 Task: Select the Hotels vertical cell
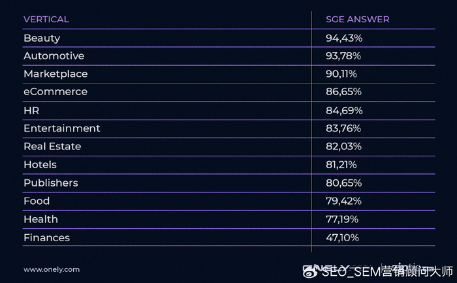click(40, 165)
